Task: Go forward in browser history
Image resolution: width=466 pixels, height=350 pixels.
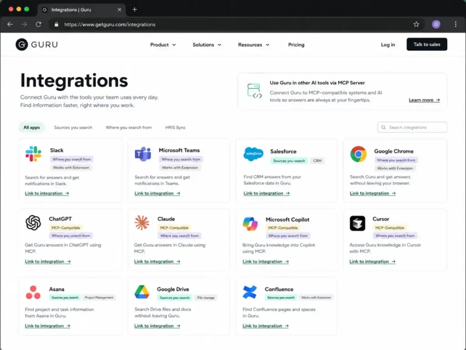Action: [24, 25]
